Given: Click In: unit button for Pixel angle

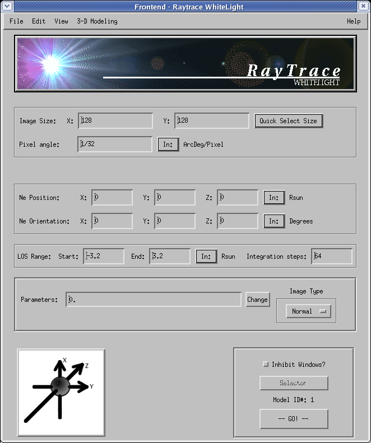Looking at the screenshot, I should (x=168, y=144).
